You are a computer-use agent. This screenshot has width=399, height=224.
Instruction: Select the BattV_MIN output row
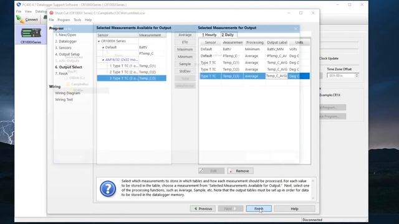pos(254,49)
